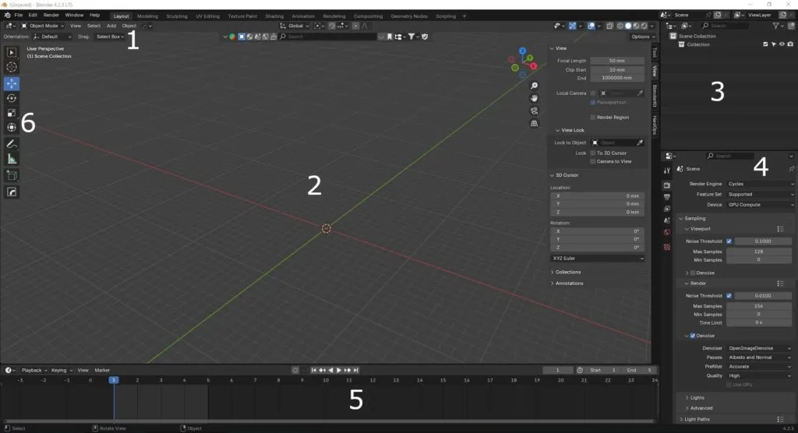The height and width of the screenshot is (433, 798).
Task: Click the Play animation button
Action: [339, 371]
